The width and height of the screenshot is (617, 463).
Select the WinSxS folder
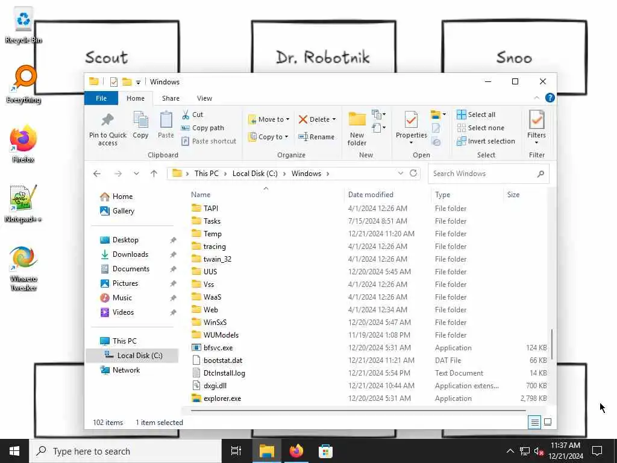pyautogui.click(x=209, y=323)
